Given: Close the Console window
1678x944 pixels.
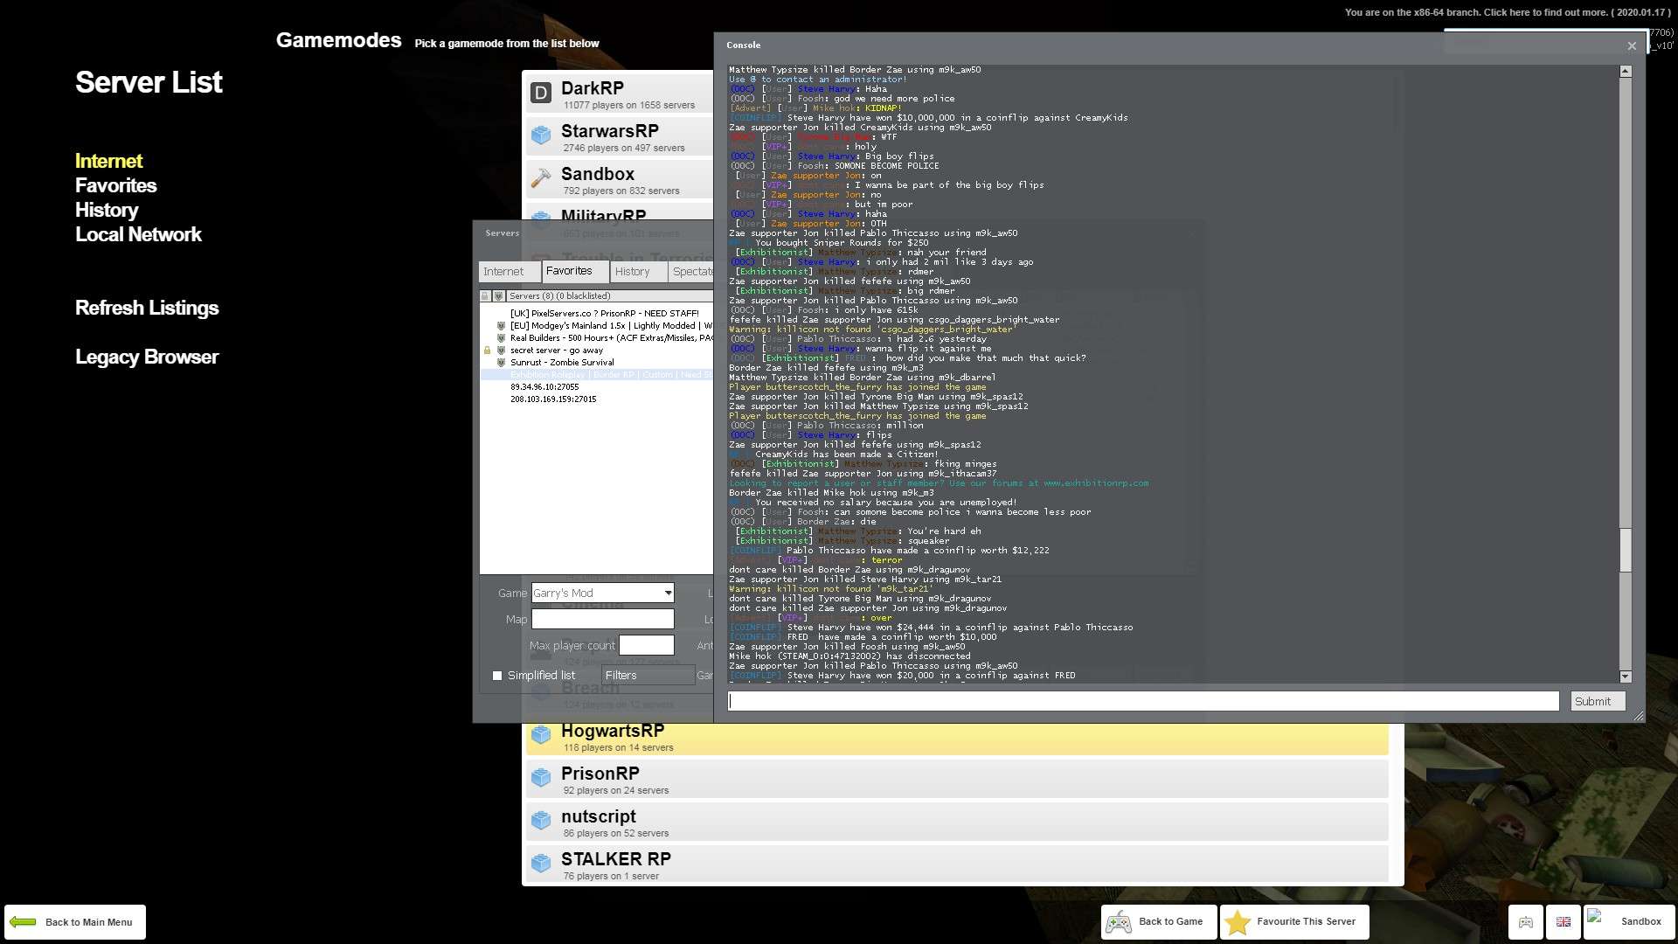Looking at the screenshot, I should pos(1632,46).
